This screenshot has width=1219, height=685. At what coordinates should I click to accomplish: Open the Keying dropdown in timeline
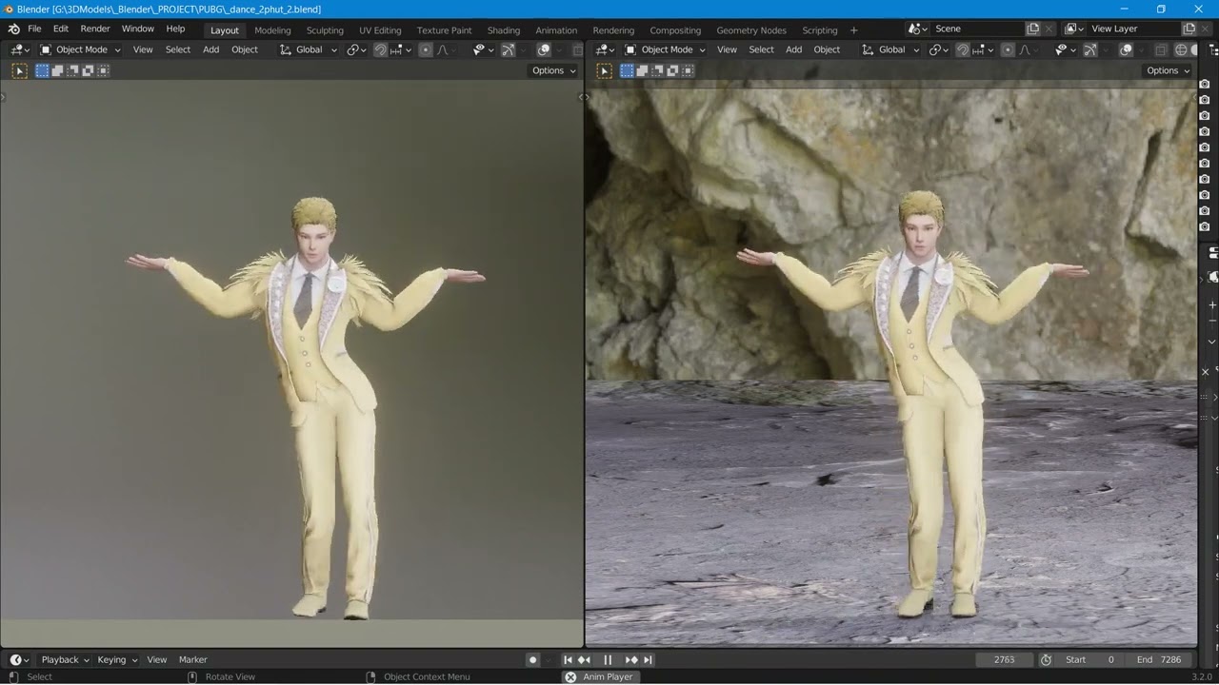point(117,659)
